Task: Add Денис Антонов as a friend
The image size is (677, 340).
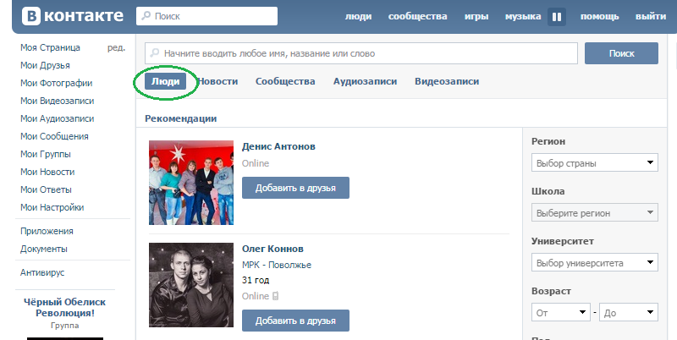Action: click(295, 188)
